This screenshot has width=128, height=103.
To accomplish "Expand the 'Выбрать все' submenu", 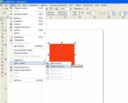I will [x=28, y=60].
